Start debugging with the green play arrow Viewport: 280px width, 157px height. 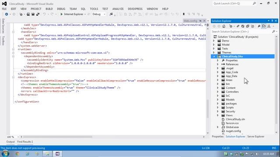pyautogui.click(x=61, y=14)
